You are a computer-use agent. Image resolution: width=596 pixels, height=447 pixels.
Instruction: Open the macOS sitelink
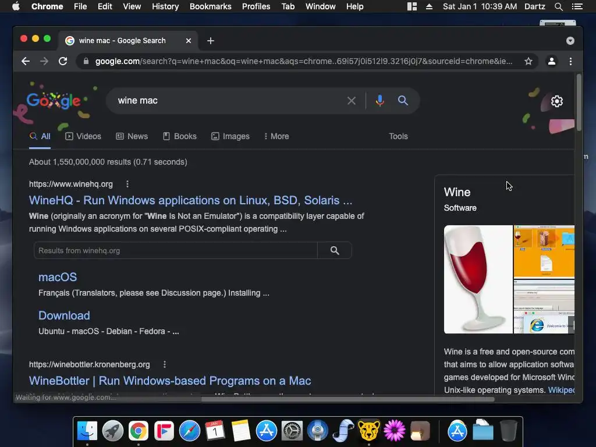pyautogui.click(x=58, y=277)
